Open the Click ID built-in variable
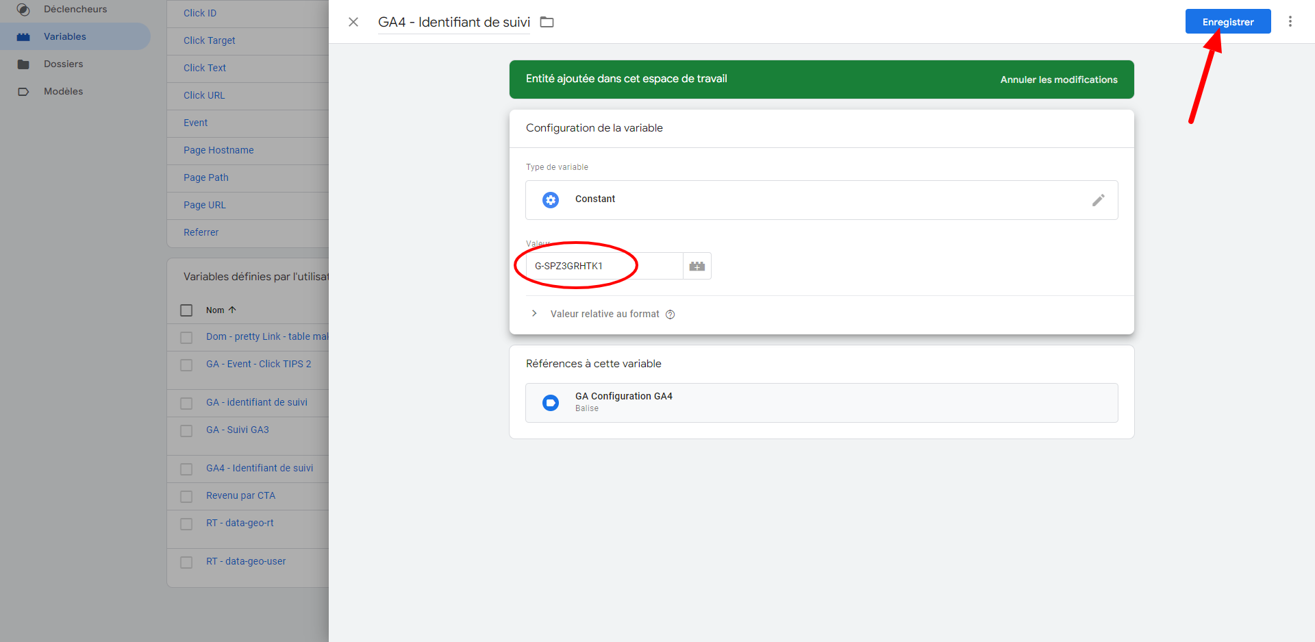The width and height of the screenshot is (1315, 642). pos(200,13)
